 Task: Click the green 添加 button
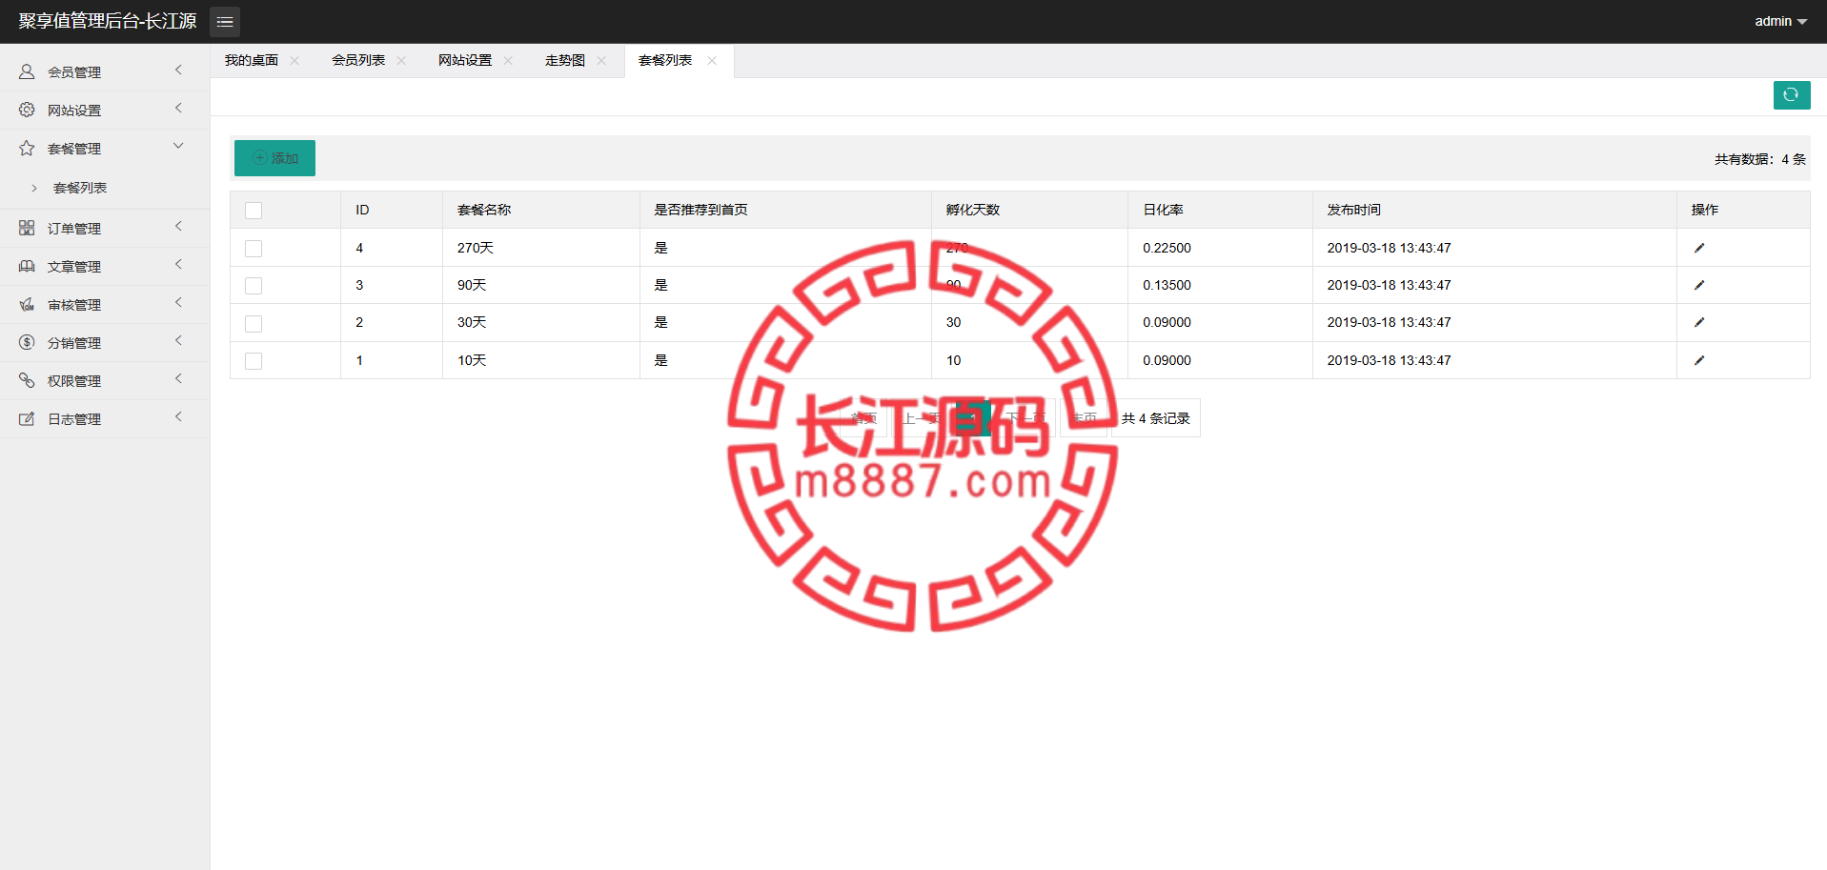point(274,158)
